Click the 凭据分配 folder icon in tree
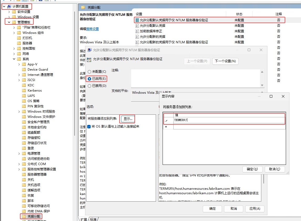The width and height of the screenshot is (301, 221). tap(24, 217)
